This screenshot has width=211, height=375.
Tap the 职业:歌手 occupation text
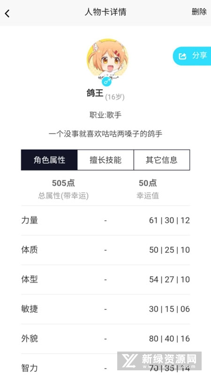(105, 115)
